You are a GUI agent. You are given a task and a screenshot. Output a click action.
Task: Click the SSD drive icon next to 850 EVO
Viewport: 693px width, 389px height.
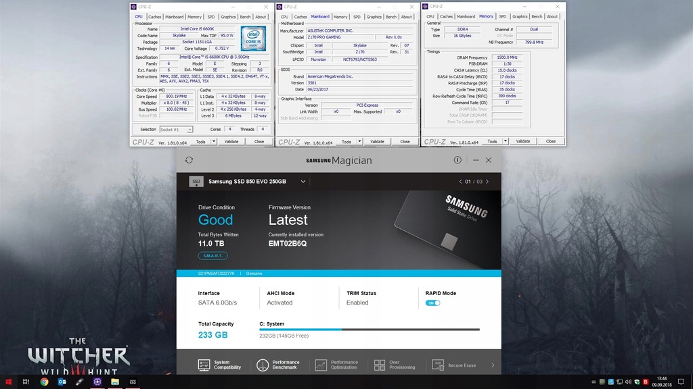[x=196, y=181]
